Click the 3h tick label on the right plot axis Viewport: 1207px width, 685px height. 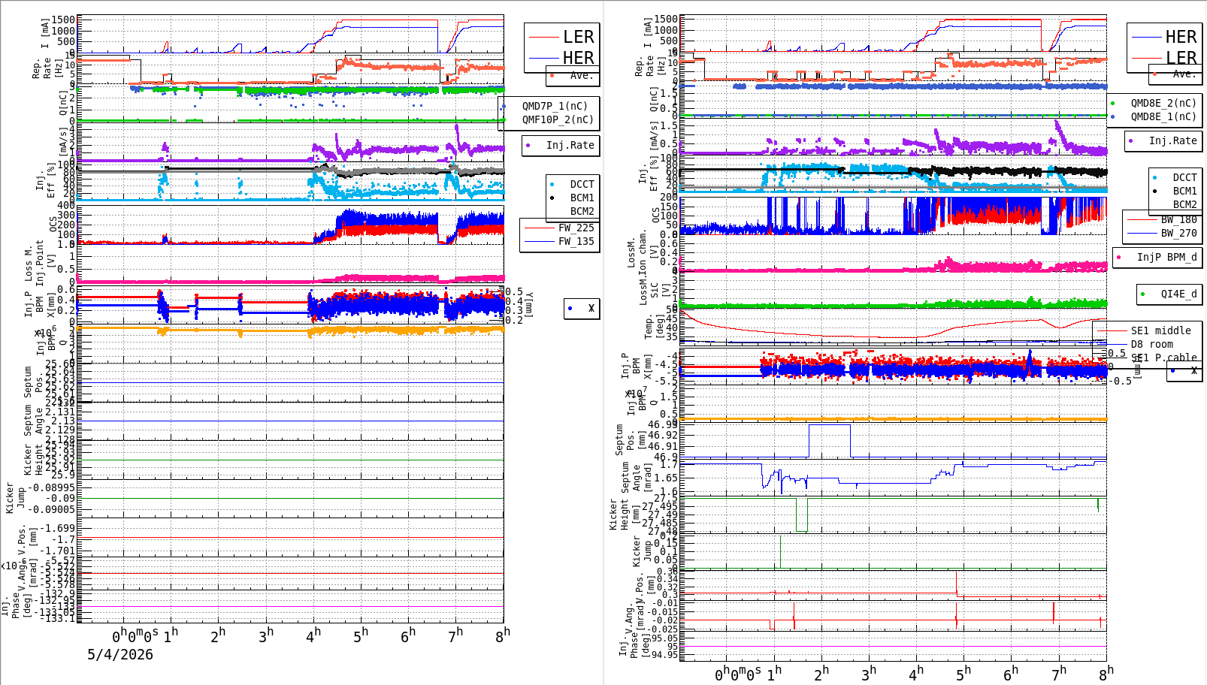(869, 673)
